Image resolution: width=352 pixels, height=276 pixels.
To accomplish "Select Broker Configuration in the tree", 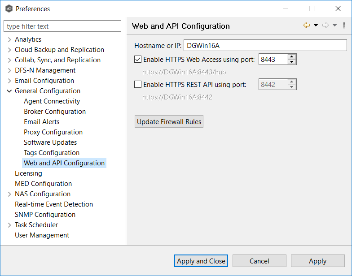I will [x=55, y=112].
